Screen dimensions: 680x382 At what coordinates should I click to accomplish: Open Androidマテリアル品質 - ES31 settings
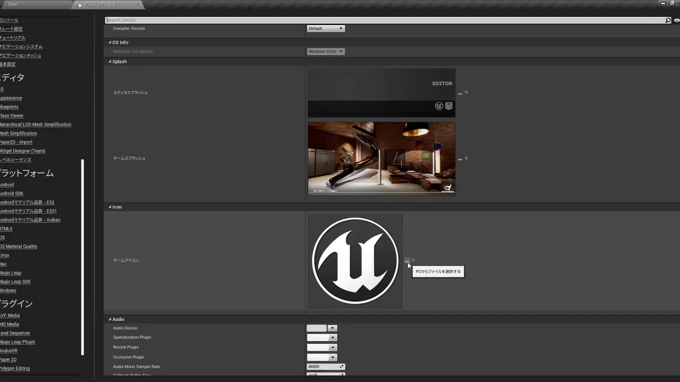pos(28,211)
